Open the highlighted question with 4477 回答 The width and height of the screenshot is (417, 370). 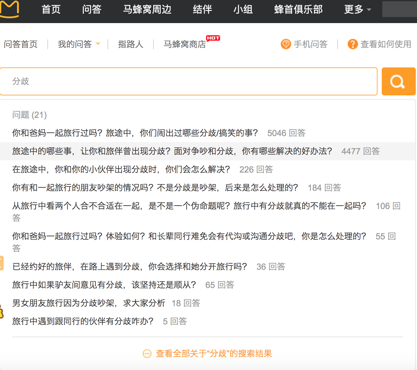click(x=172, y=151)
